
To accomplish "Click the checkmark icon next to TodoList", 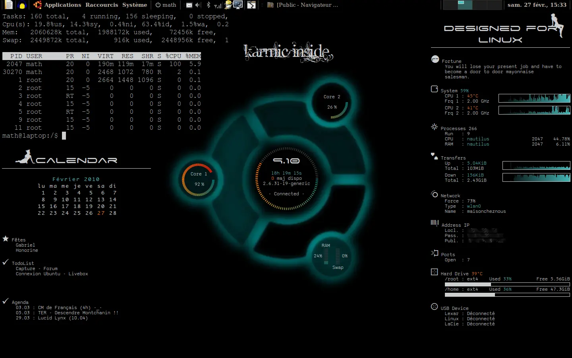I will [x=6, y=262].
